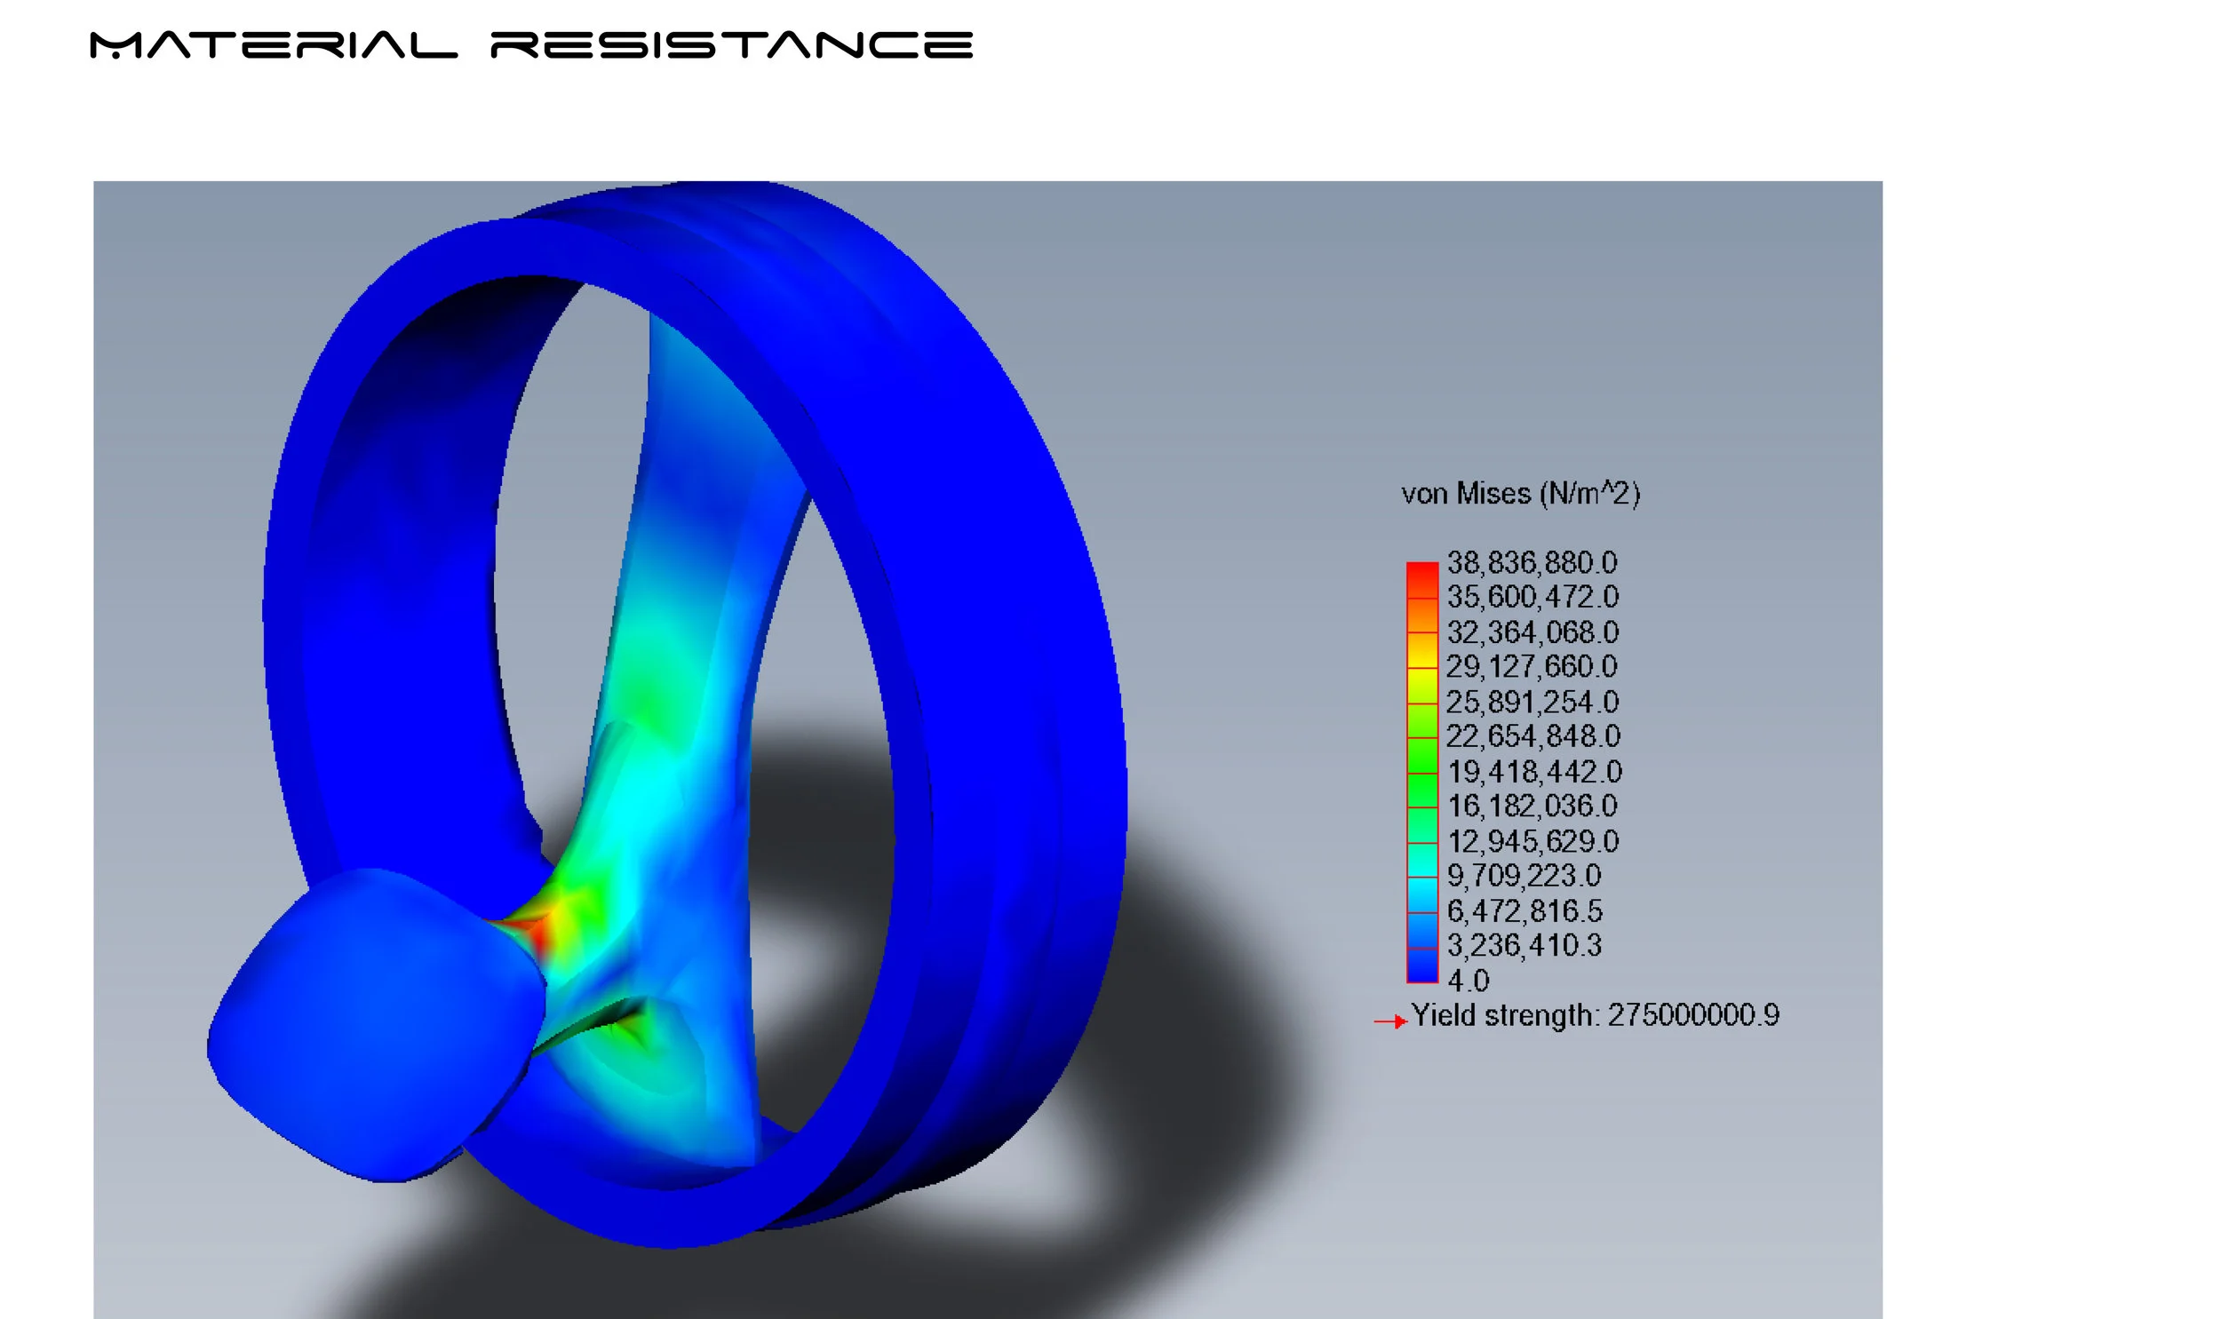Click the yellow segment of the legend bar
Image resolution: width=2221 pixels, height=1319 pixels.
click(1421, 684)
